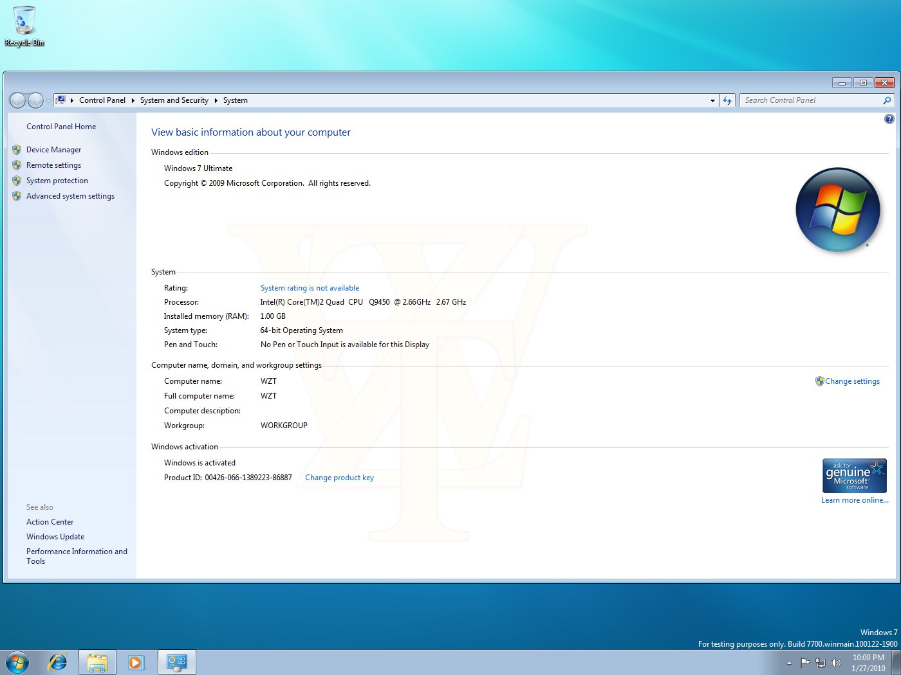Close the System window
The width and height of the screenshot is (901, 675).
tap(885, 82)
